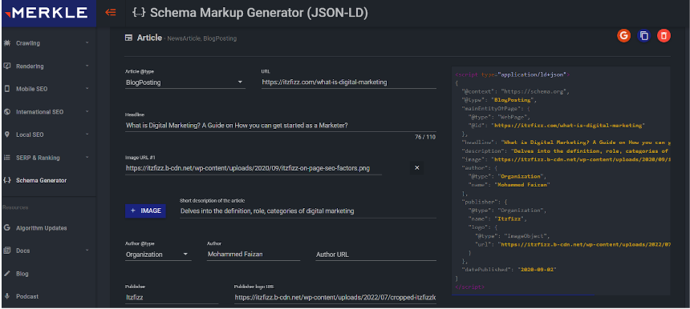Click the Algorithm Updates Google icon
Image resolution: width=690 pixels, height=309 pixels.
pos(7,228)
